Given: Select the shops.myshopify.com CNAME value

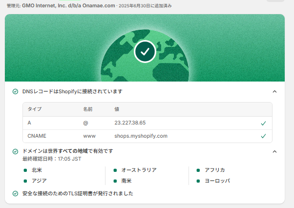Looking at the screenshot, I should (x=141, y=136).
